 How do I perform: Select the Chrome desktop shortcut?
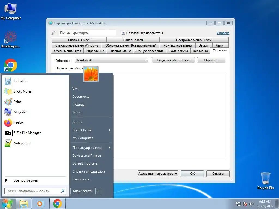pyautogui.click(x=11, y=65)
